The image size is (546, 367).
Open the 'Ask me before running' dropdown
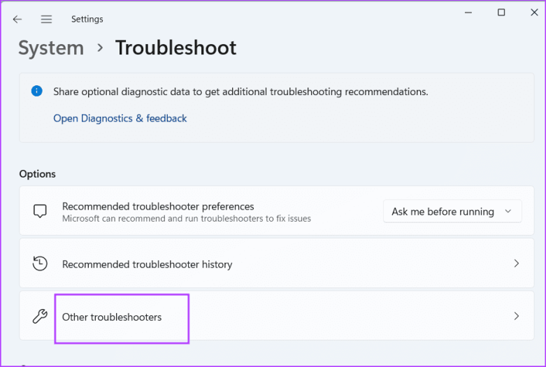(452, 211)
